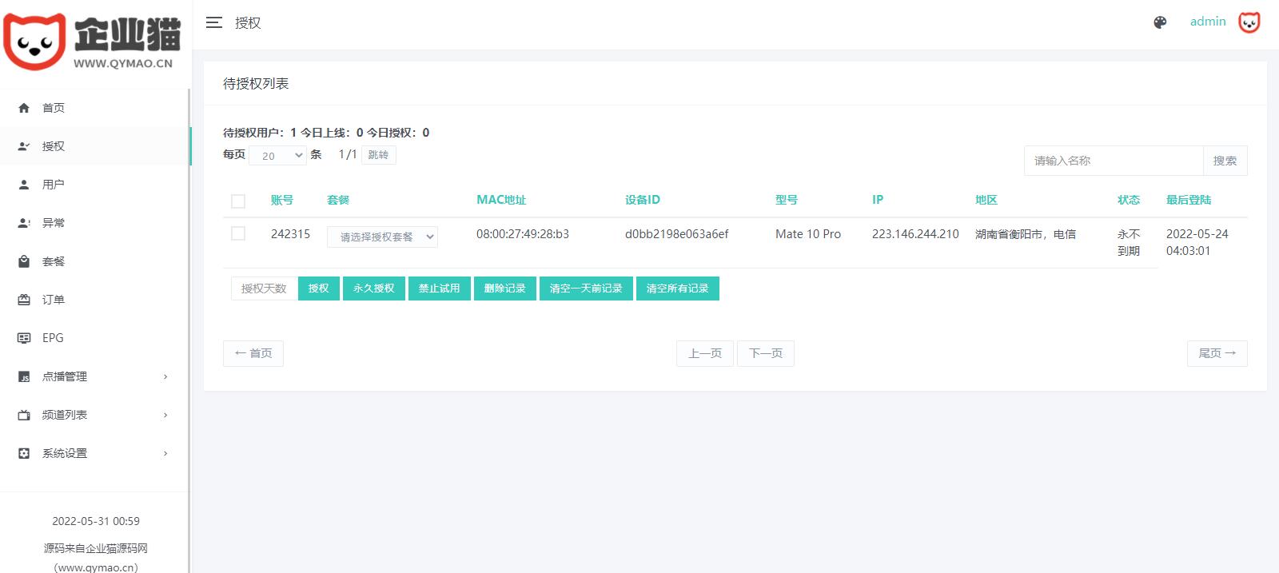Open 订单 in the sidebar
Screen dimensions: 1279x573
(94, 300)
